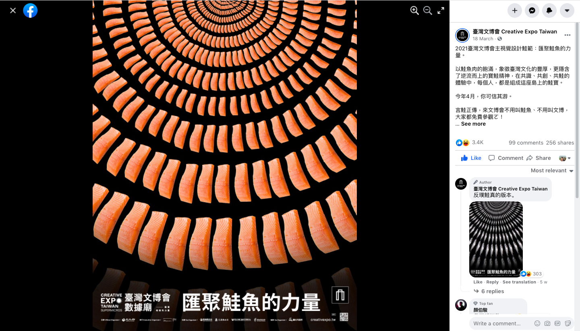Close the photo viewer with the X
This screenshot has height=331, width=580.
coord(13,10)
